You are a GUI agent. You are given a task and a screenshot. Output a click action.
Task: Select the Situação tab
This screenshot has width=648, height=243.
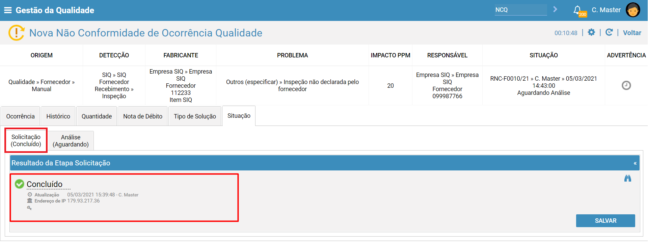tap(239, 116)
